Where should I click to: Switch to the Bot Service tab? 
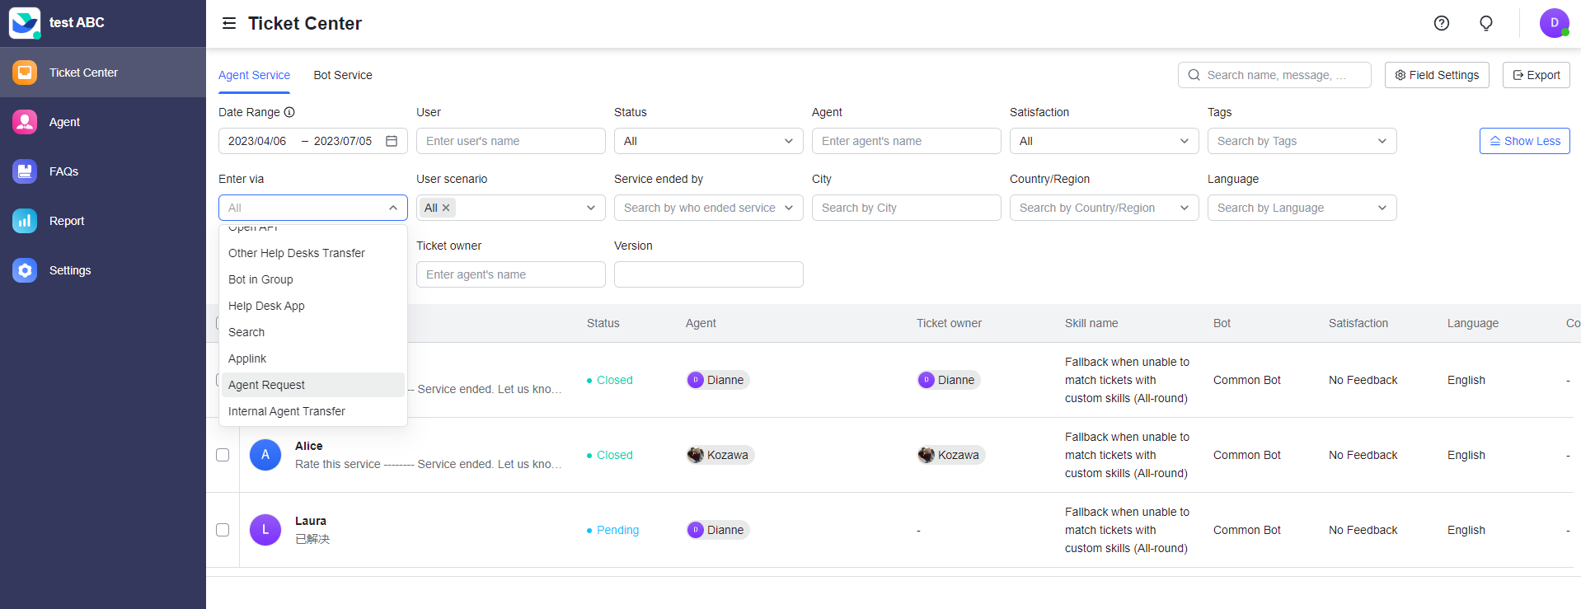tap(343, 75)
